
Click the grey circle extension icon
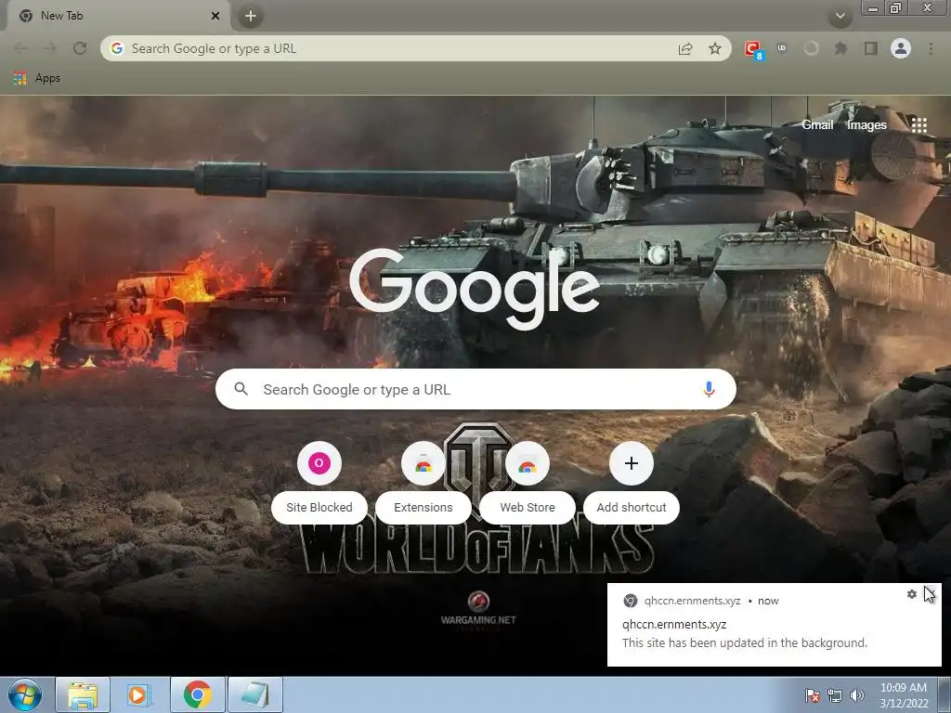(x=811, y=48)
